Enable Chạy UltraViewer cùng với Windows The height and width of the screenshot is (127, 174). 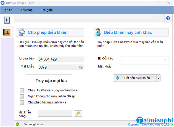[22, 90]
